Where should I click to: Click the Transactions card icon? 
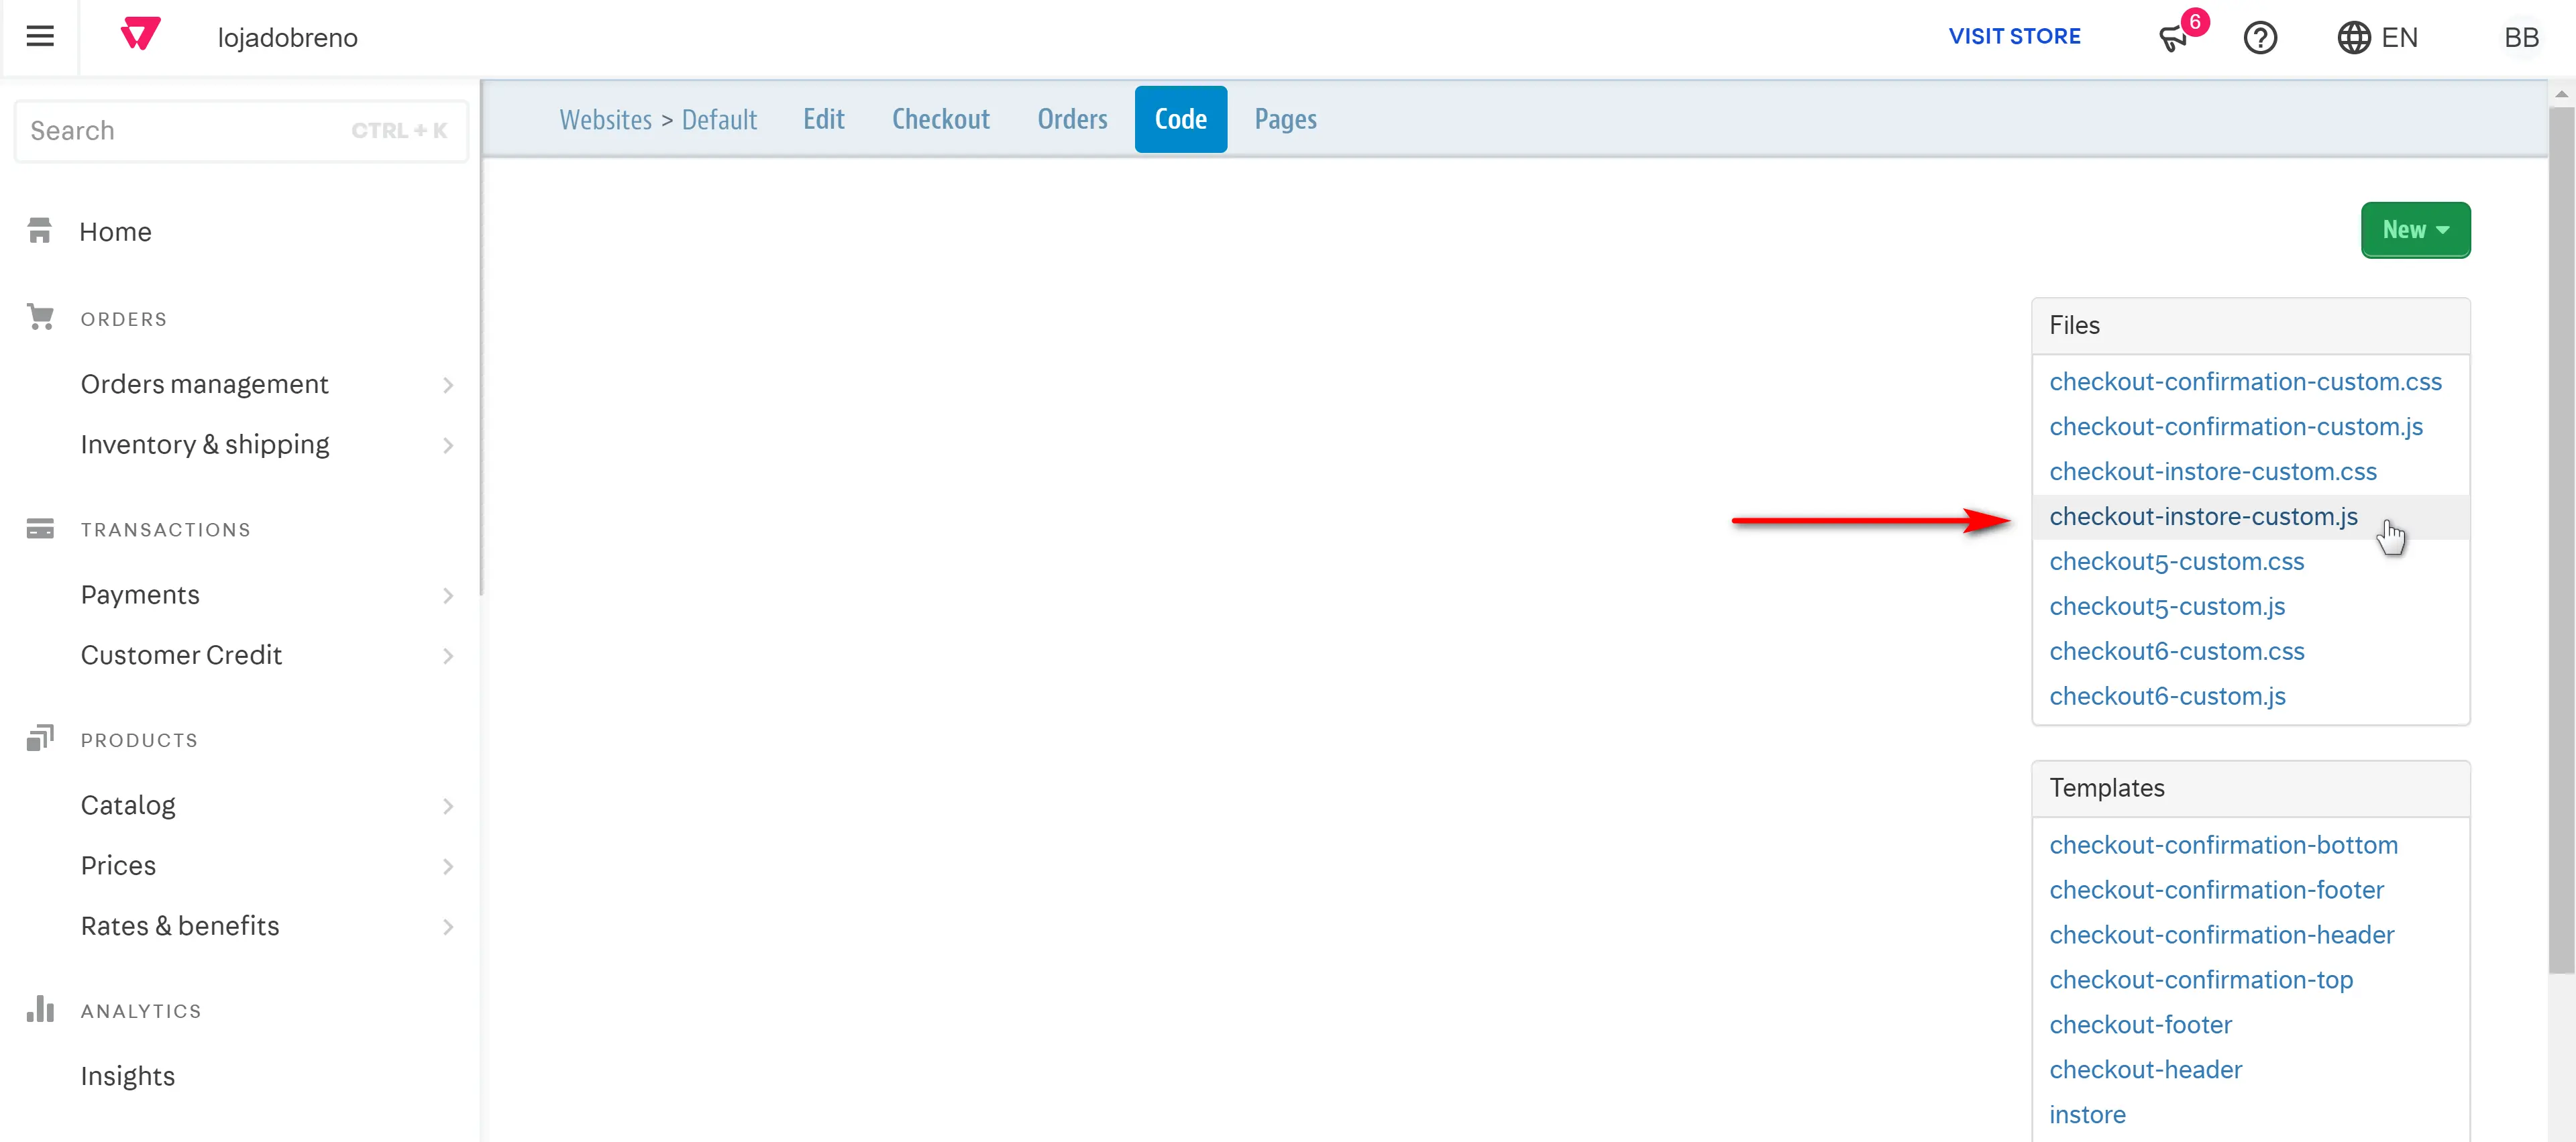[40, 528]
